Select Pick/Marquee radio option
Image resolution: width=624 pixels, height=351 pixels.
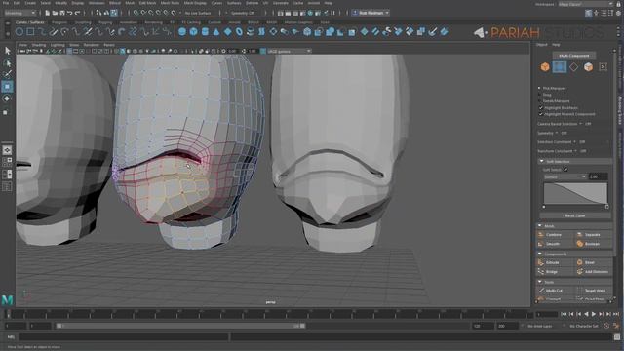[x=539, y=88]
